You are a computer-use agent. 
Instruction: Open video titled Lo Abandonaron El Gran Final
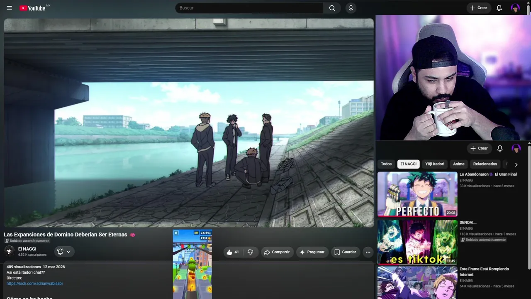(488, 174)
